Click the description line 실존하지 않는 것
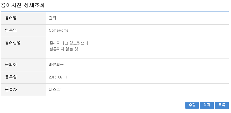Image resolution: width=231 pixels, height=113 pixels. [64, 49]
